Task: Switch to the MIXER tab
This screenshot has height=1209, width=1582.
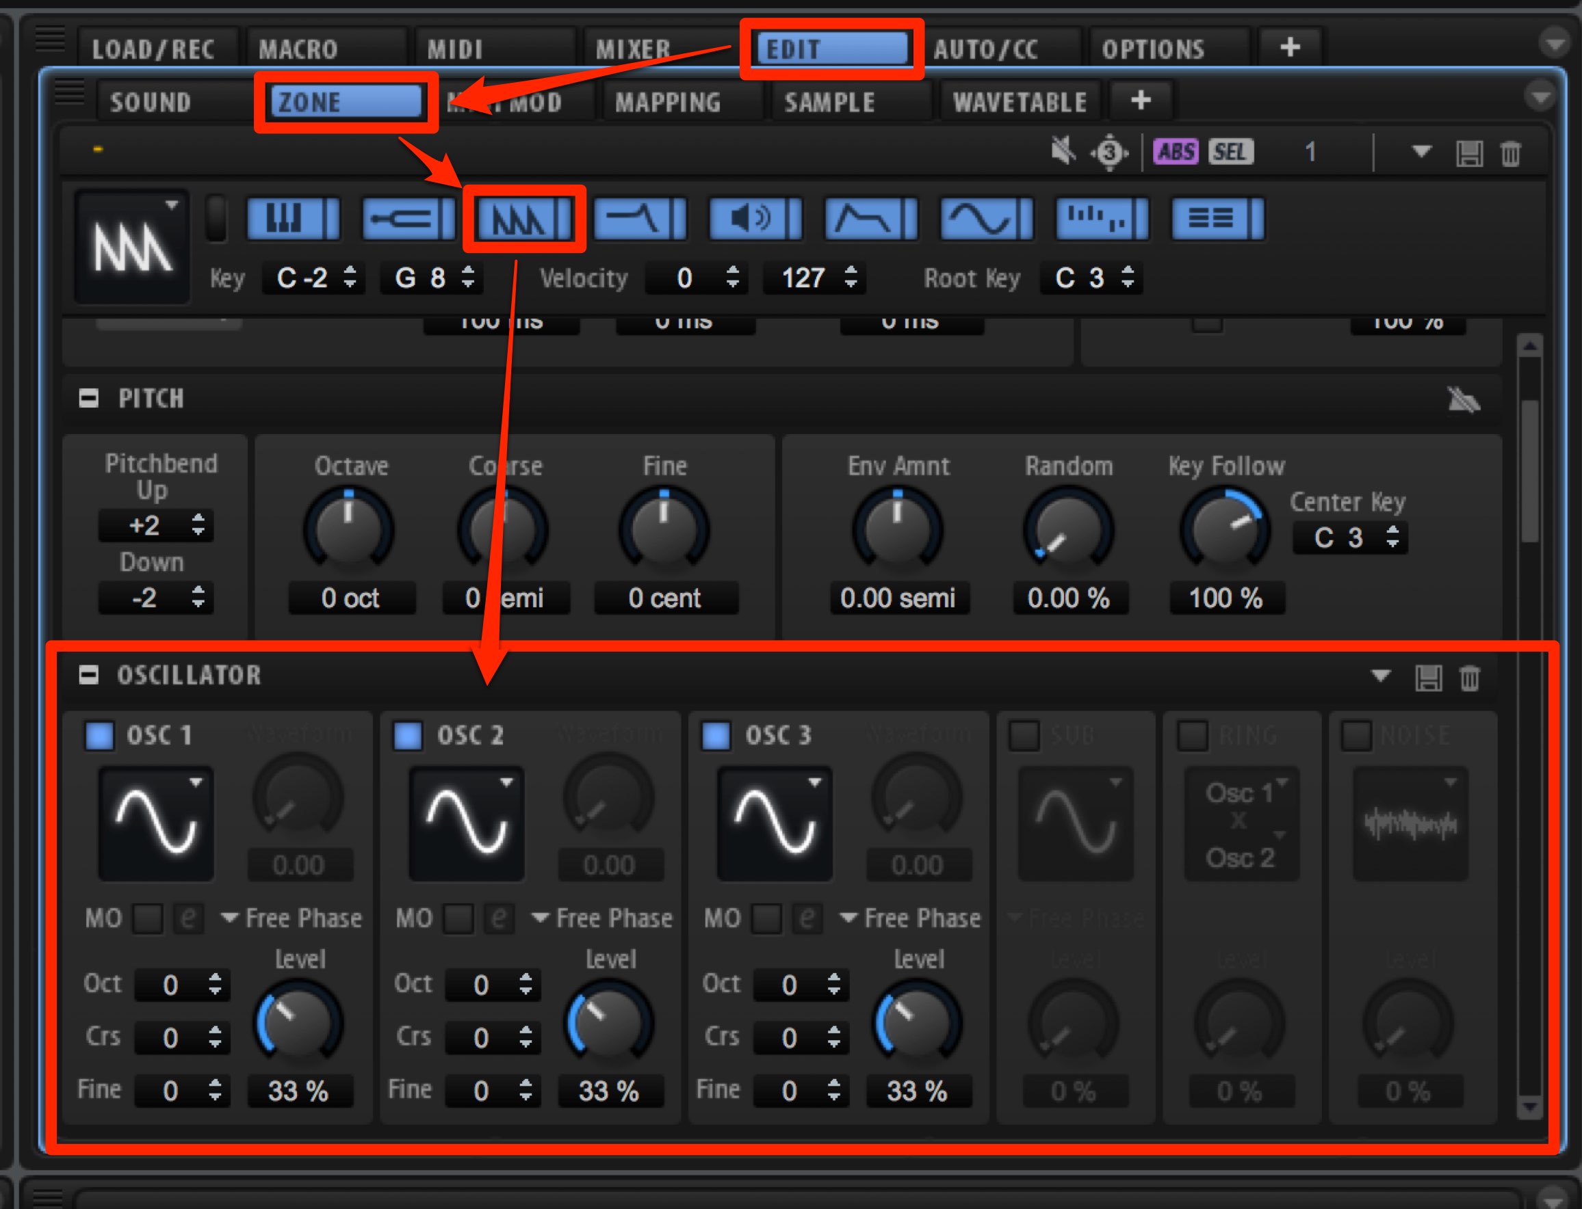Action: coord(661,49)
